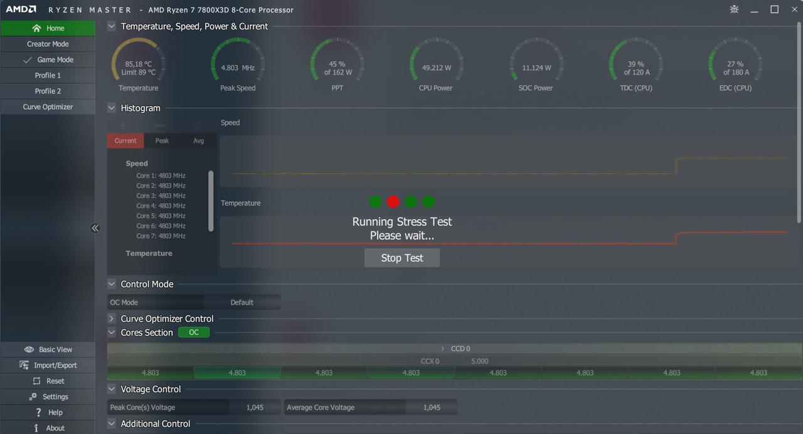
Task: Click the histogram list scrollbar
Action: [211, 201]
